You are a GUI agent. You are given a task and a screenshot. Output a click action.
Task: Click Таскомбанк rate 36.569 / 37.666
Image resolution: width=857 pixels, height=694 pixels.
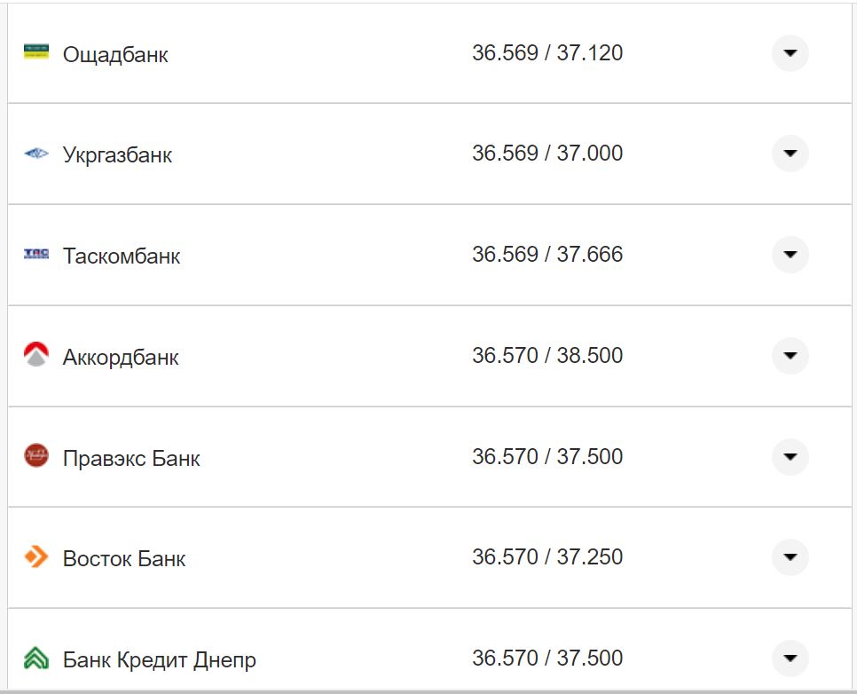(547, 255)
